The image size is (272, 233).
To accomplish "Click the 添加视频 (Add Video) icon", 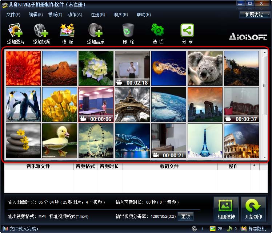I will (41, 31).
